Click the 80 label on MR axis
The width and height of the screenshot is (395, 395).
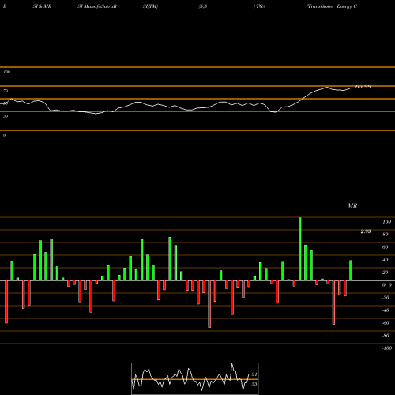pos(386,235)
